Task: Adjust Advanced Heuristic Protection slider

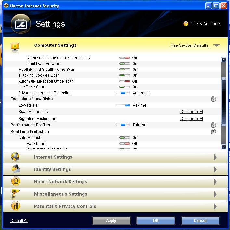Action: point(123,93)
